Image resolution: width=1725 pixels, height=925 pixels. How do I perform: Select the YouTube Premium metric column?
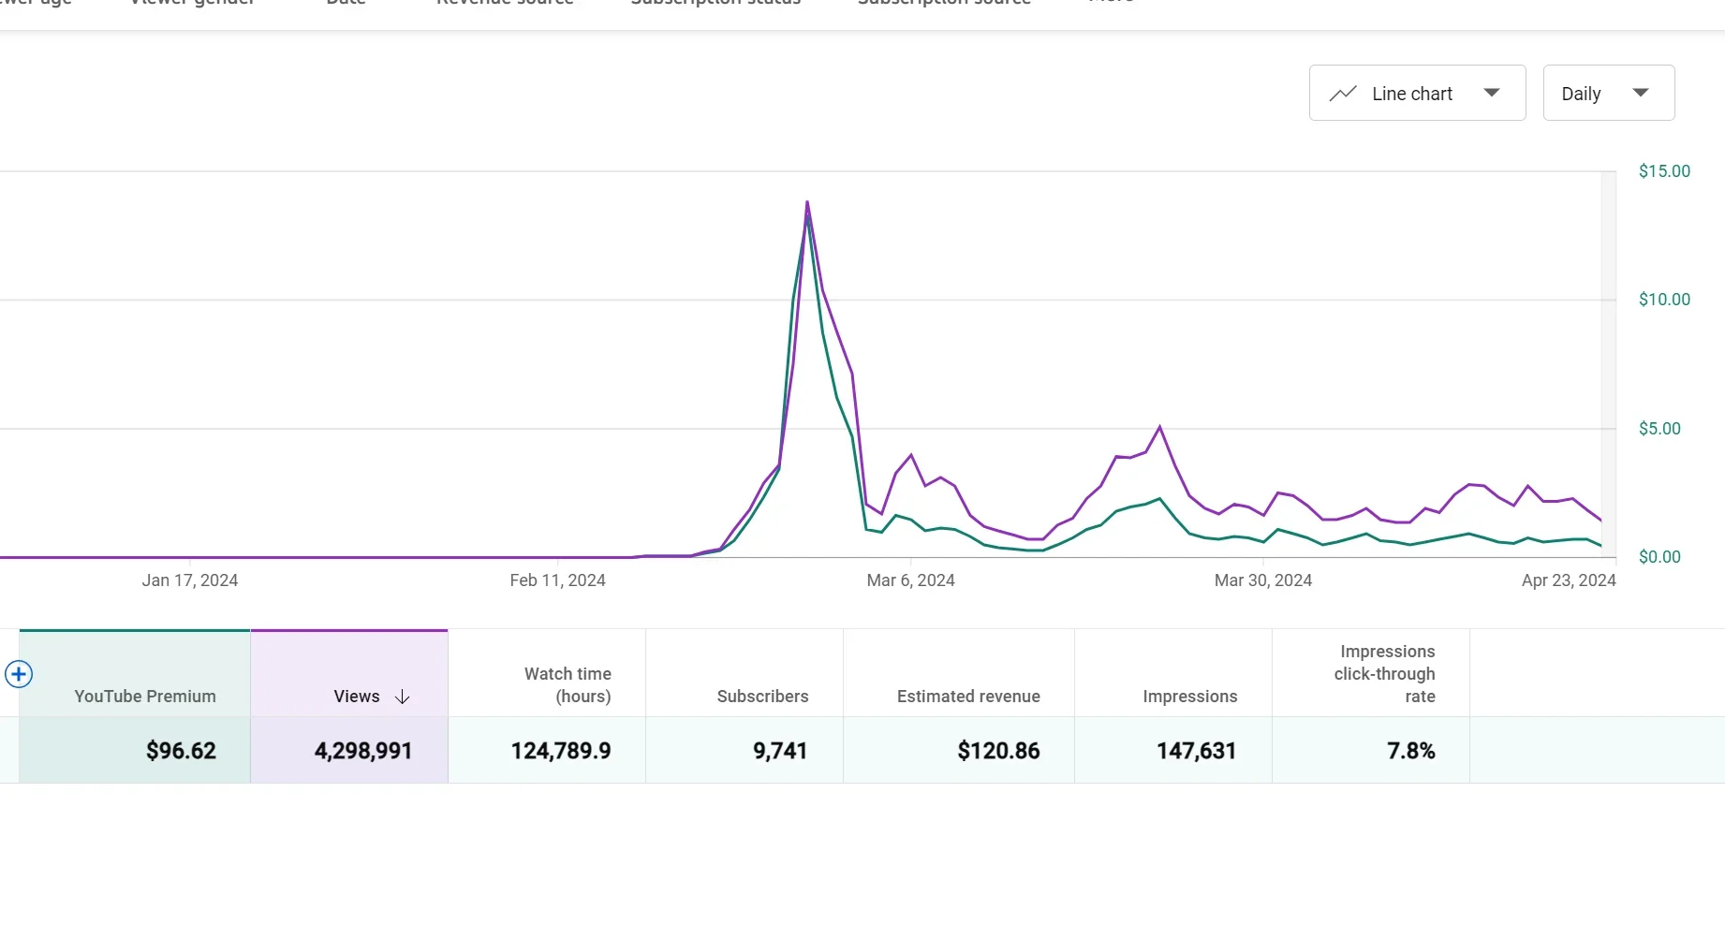click(135, 674)
